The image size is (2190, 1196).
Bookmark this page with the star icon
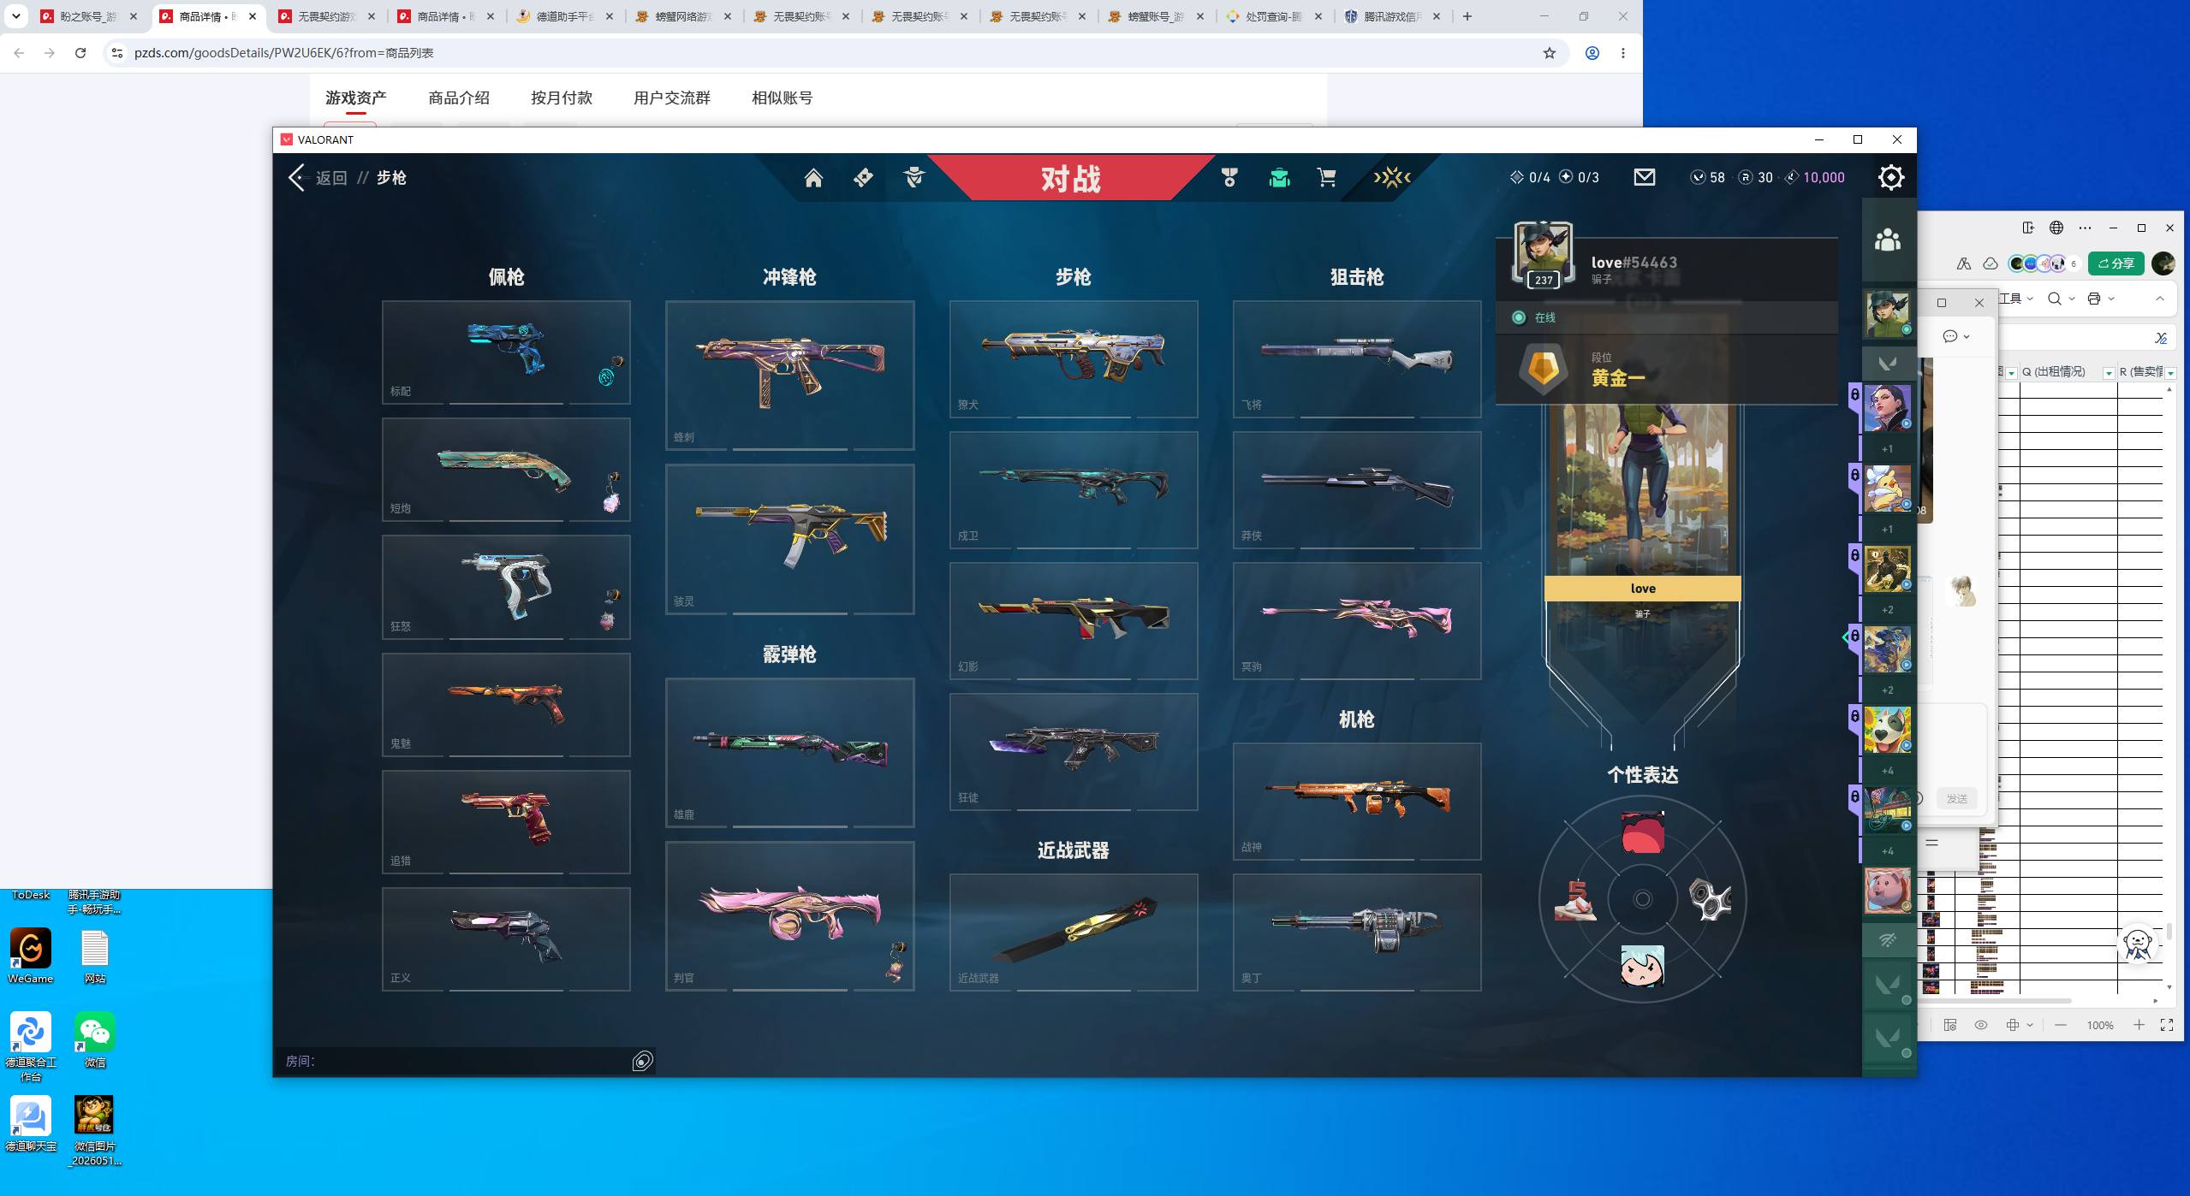[x=1549, y=53]
